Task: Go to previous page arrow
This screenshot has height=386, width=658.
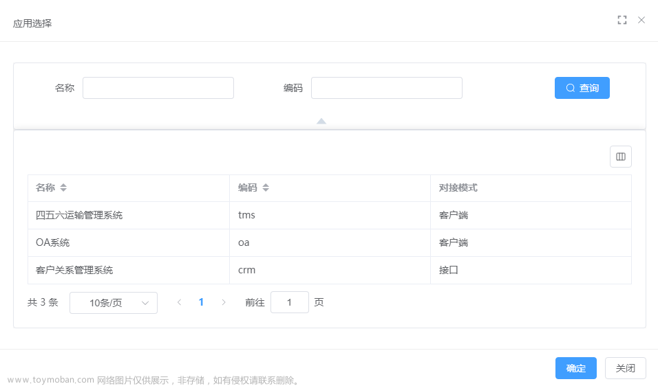Action: pos(179,302)
